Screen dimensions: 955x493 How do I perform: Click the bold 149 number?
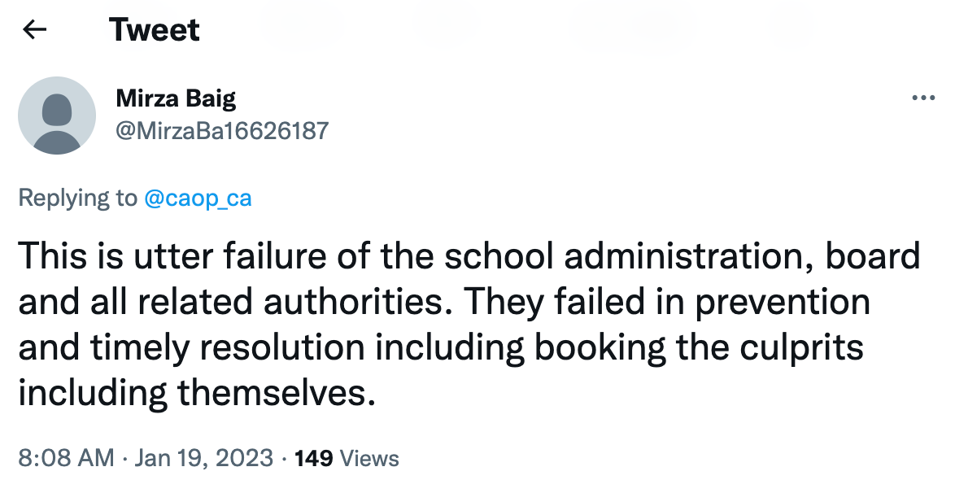[313, 458]
